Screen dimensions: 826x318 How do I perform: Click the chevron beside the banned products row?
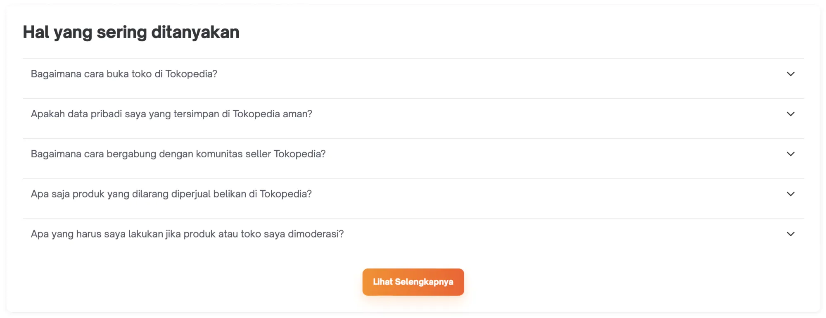[x=791, y=194]
